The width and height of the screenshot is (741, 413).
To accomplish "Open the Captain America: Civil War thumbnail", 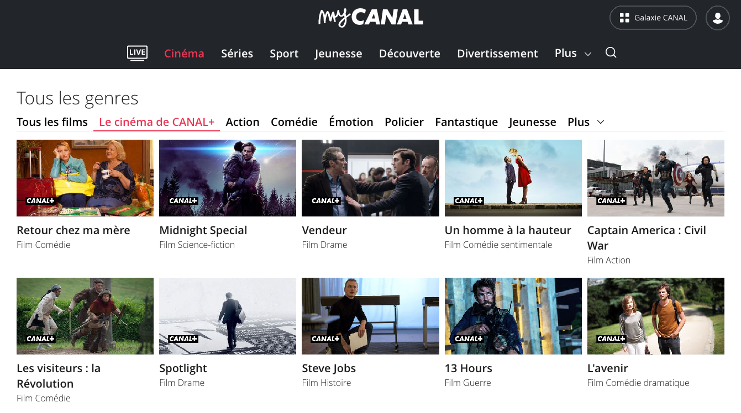I will click(x=656, y=178).
